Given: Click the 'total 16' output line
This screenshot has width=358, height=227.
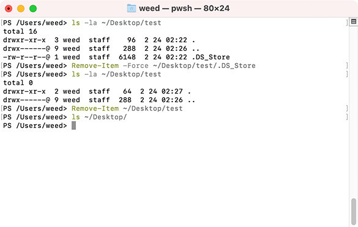Looking at the screenshot, I should coord(20,31).
